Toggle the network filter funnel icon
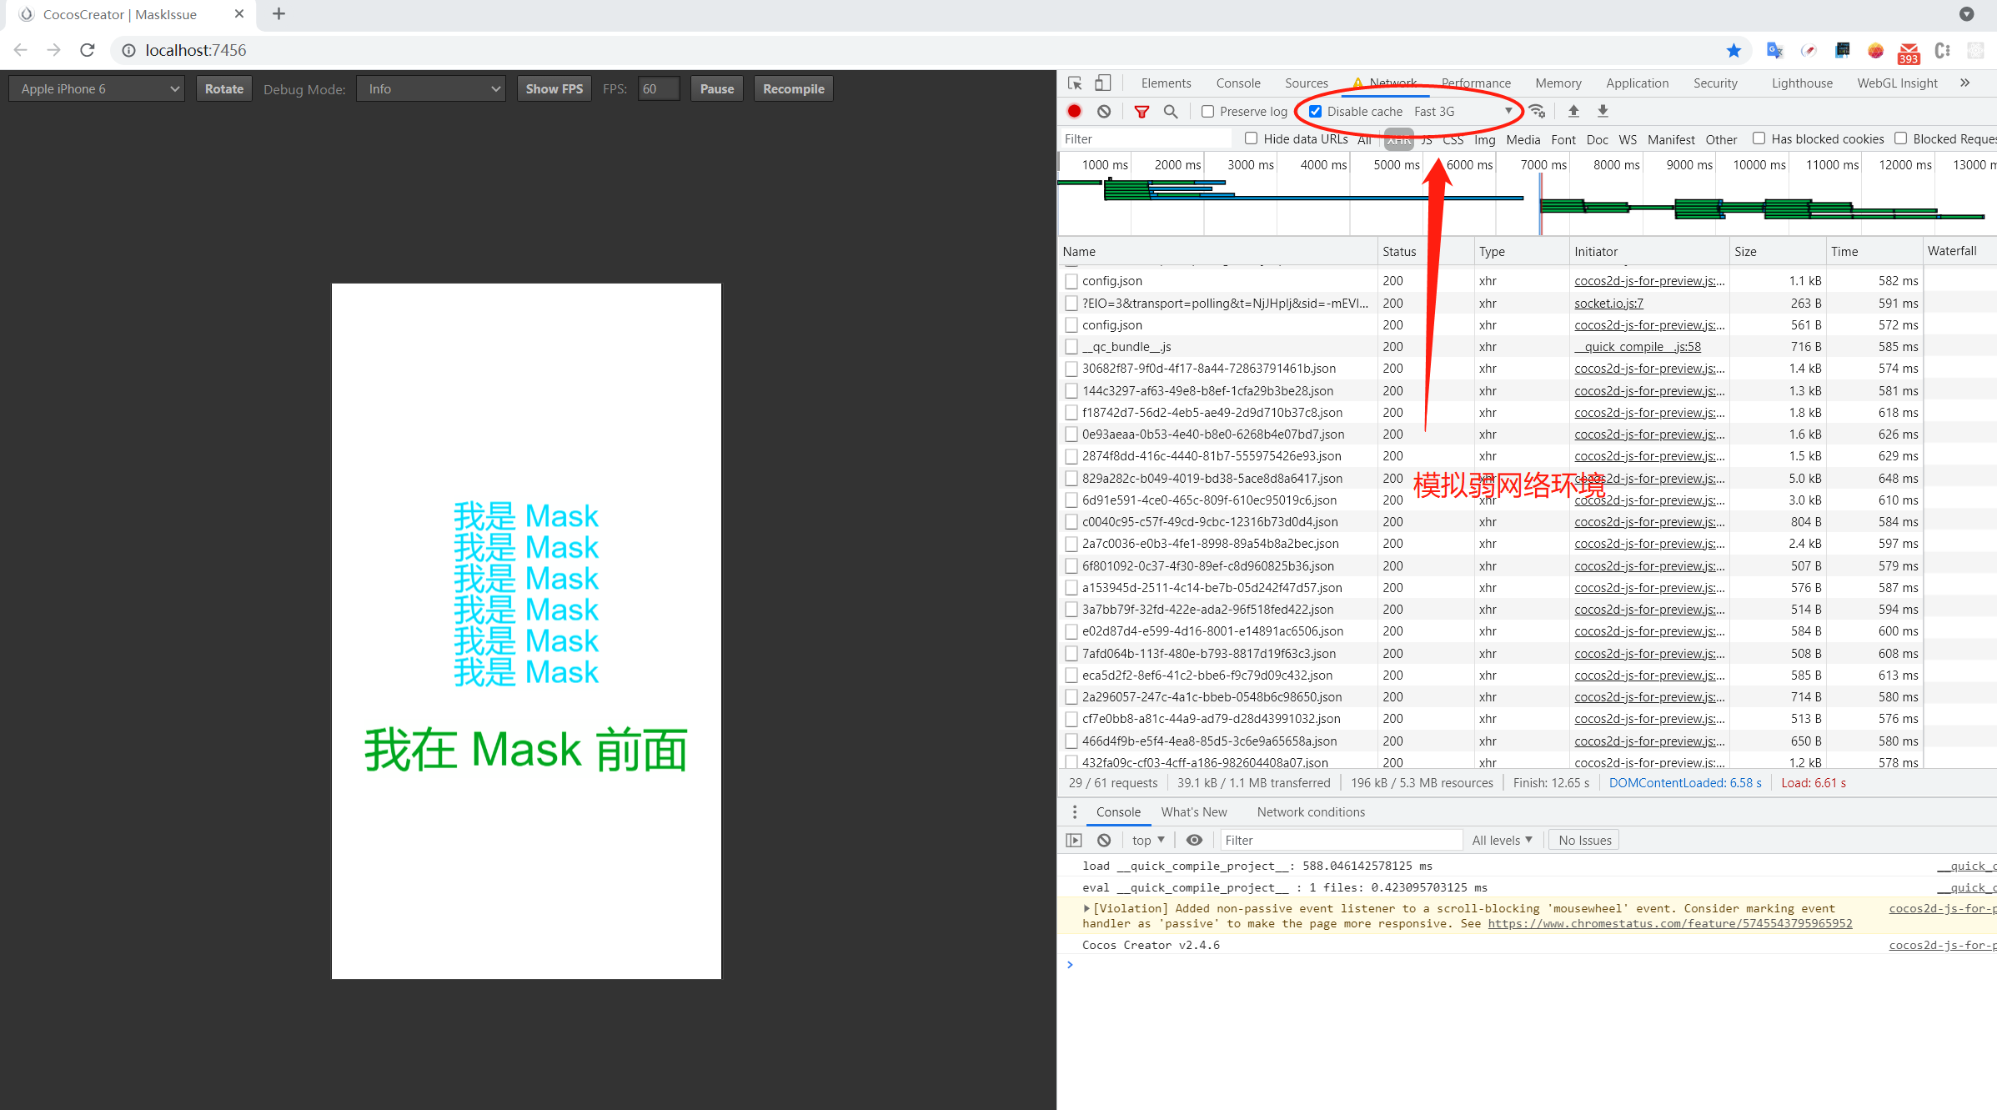The image size is (1997, 1110). coord(1142,111)
